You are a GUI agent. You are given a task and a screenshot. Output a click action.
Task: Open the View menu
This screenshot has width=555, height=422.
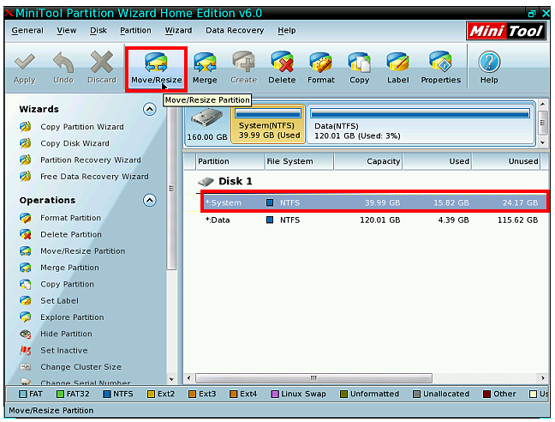[x=67, y=31]
